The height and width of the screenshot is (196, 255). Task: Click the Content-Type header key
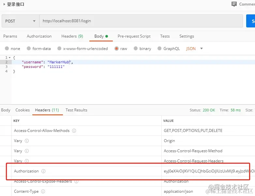point(26,191)
